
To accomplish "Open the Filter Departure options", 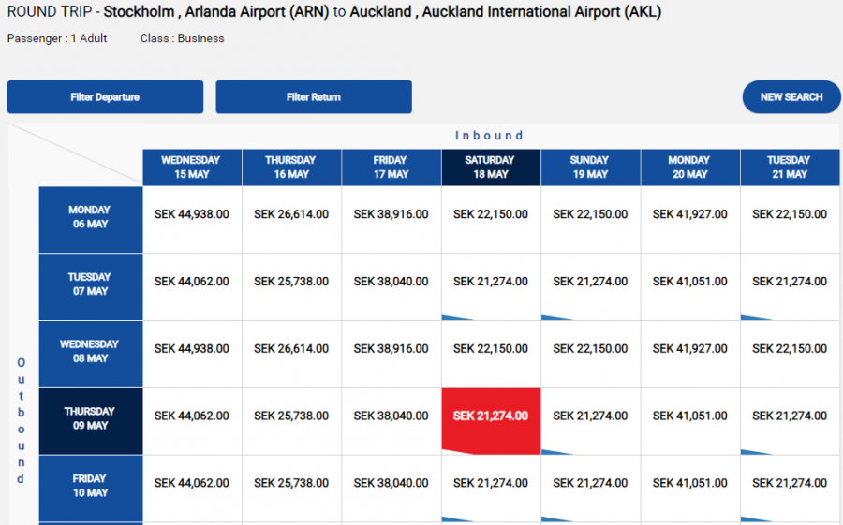I will 105,97.
